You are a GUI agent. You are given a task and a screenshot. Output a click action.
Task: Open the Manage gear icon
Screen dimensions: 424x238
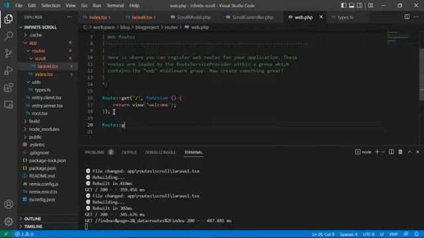click(x=9, y=221)
